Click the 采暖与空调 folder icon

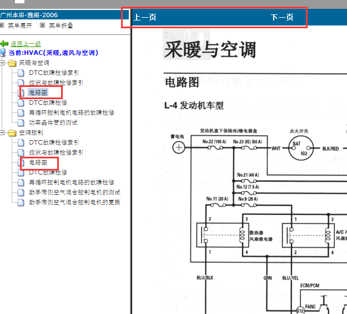pyautogui.click(x=12, y=63)
